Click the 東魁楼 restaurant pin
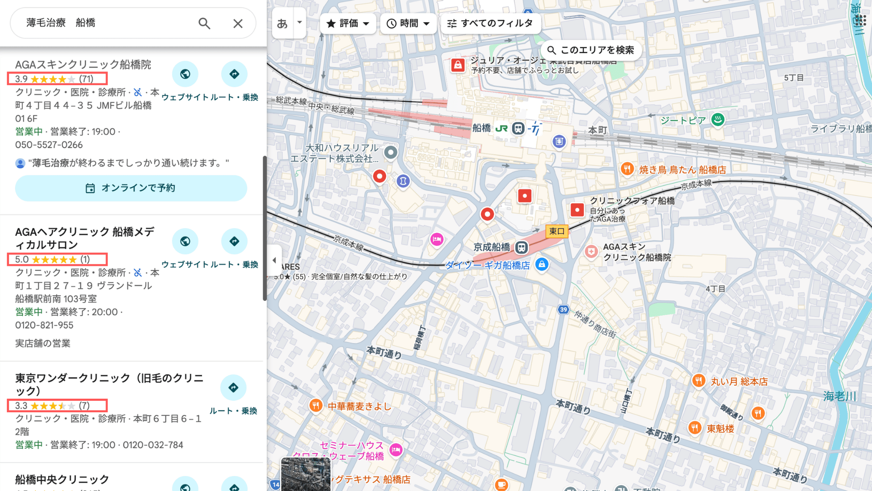 [x=694, y=428]
